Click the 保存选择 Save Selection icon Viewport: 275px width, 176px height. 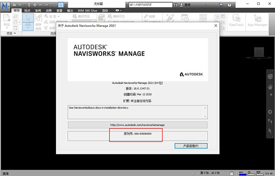pos(38,22)
